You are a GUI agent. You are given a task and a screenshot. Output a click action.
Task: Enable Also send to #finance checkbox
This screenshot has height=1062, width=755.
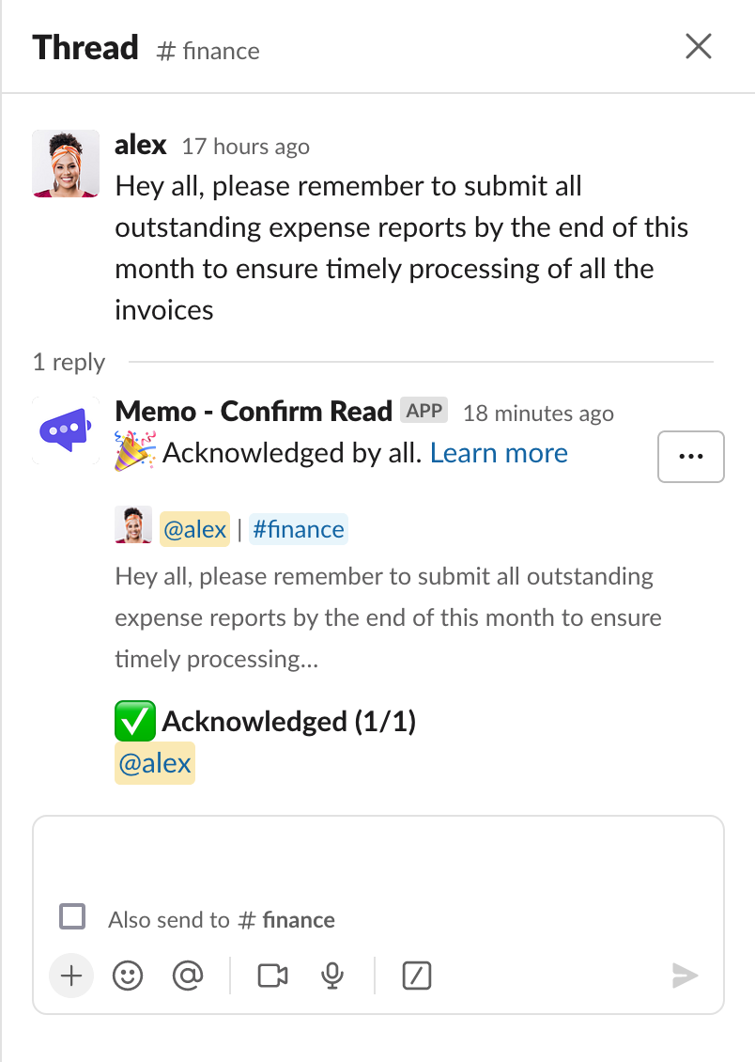(x=72, y=916)
